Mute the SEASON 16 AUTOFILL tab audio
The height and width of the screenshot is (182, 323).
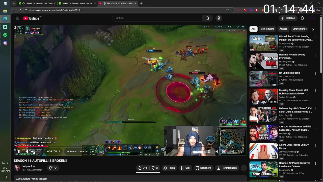(104, 4)
